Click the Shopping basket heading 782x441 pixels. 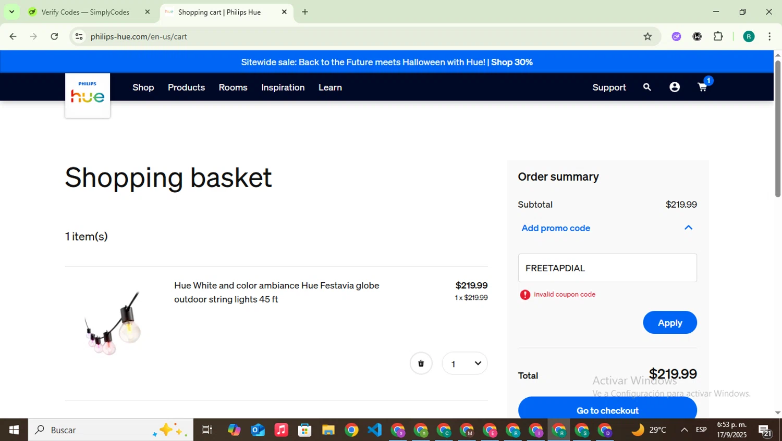[x=168, y=178]
